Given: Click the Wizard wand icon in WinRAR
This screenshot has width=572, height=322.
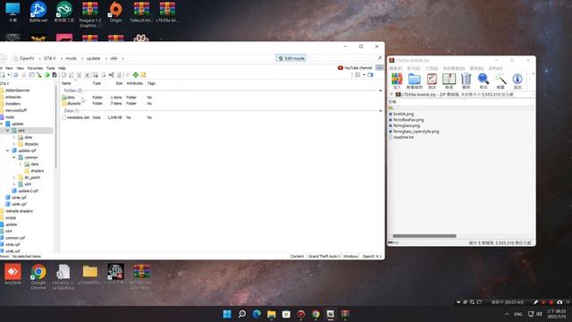Looking at the screenshot, I should 500,81.
